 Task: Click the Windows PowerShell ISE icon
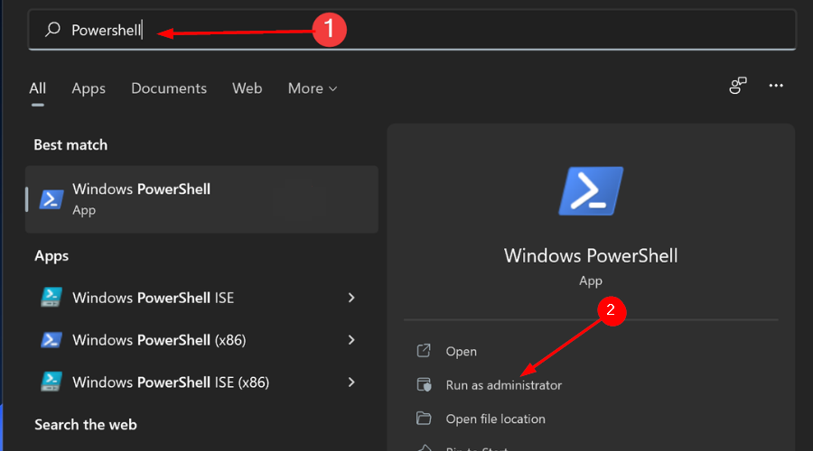tap(51, 298)
